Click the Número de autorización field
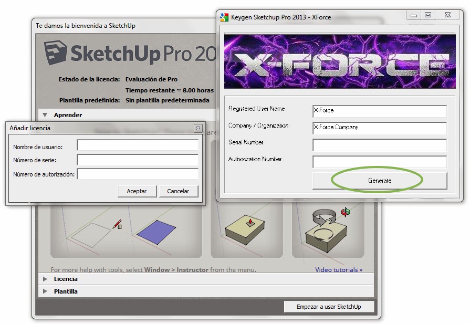The height and width of the screenshot is (324, 470). click(138, 174)
